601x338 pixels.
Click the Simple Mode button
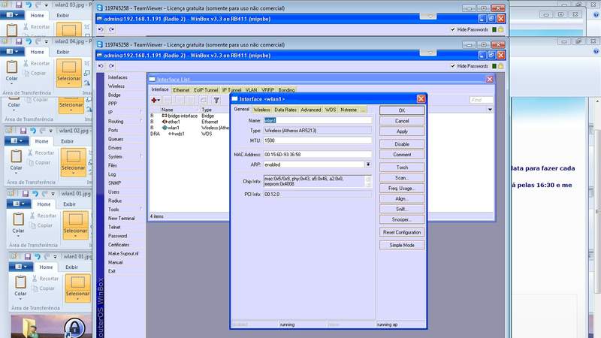coord(402,245)
